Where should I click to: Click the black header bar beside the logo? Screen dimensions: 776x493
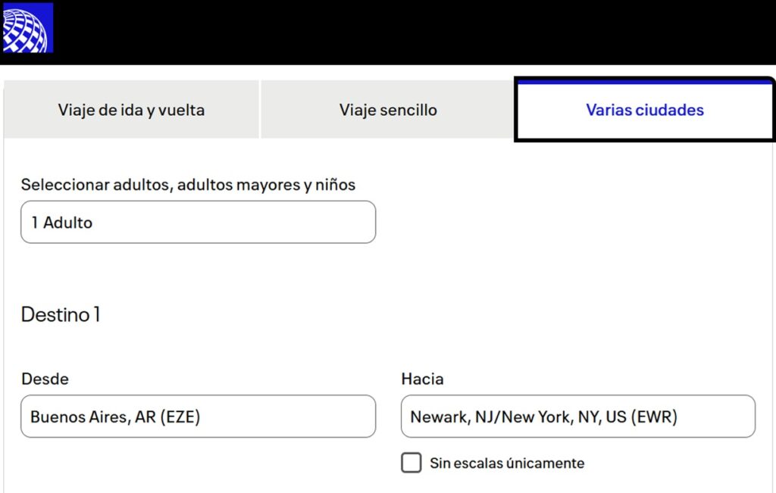(409, 30)
